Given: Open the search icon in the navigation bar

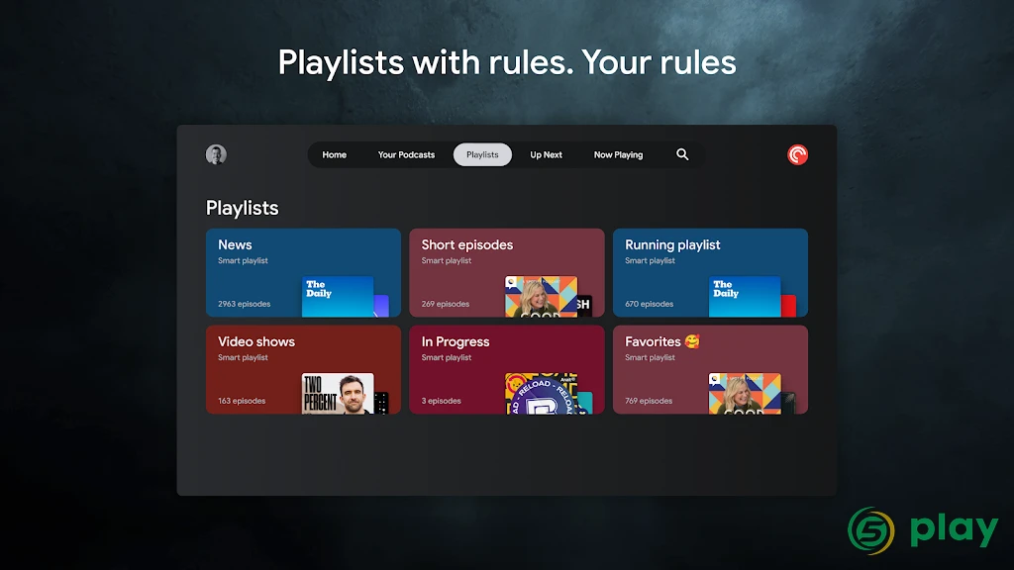Looking at the screenshot, I should [x=682, y=154].
